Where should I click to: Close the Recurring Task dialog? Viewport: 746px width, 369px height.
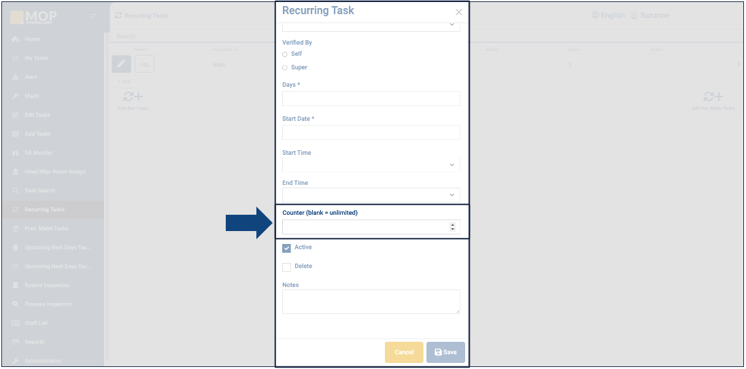[458, 12]
